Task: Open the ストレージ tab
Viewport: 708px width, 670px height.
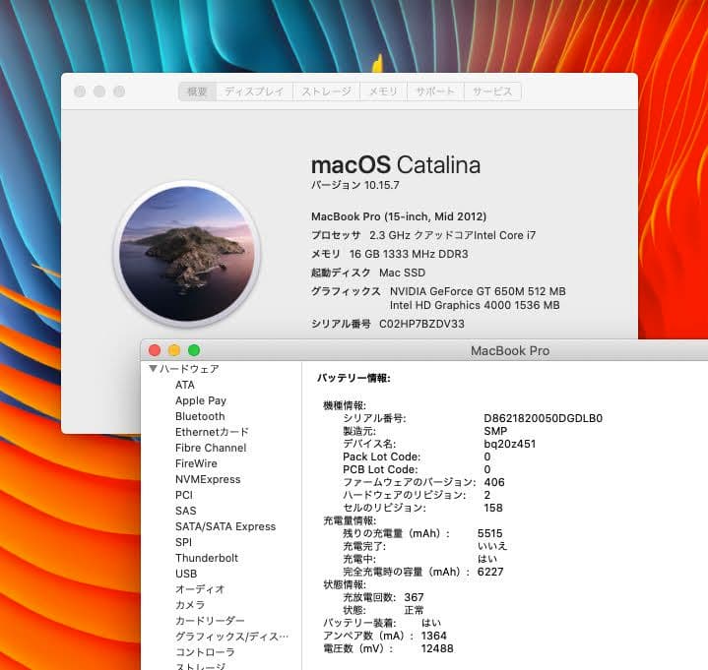Action: (x=326, y=91)
